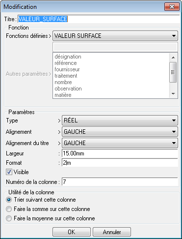
Task: Select Trier suivant cette colonne option
Action: (x=9, y=200)
